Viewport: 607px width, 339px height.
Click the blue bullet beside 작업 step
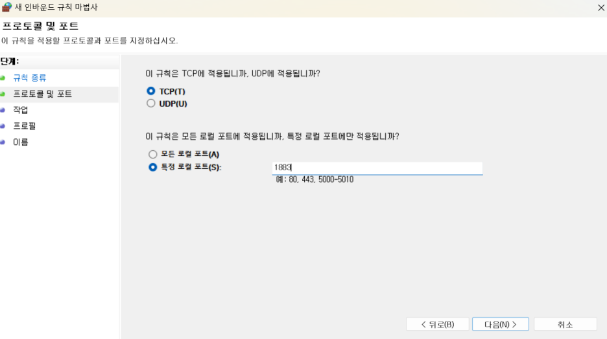click(x=3, y=110)
